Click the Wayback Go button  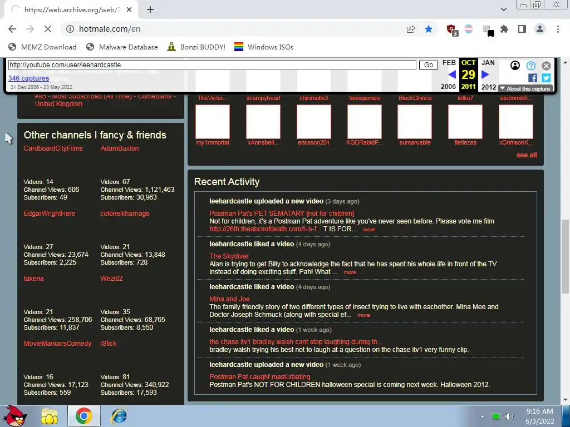click(428, 65)
